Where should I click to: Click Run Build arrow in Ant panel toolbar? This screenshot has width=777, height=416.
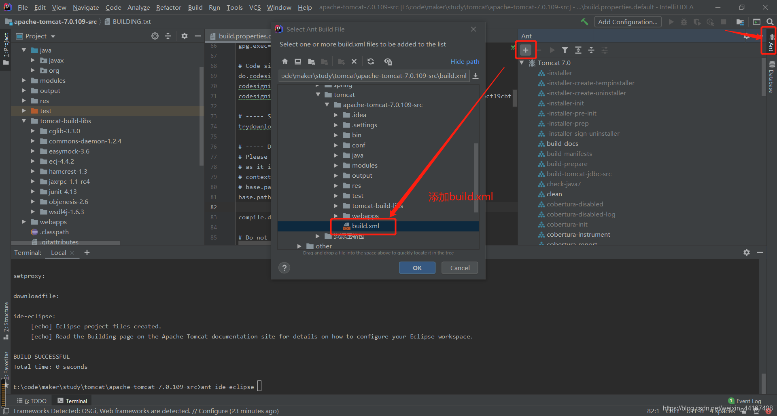pos(552,50)
